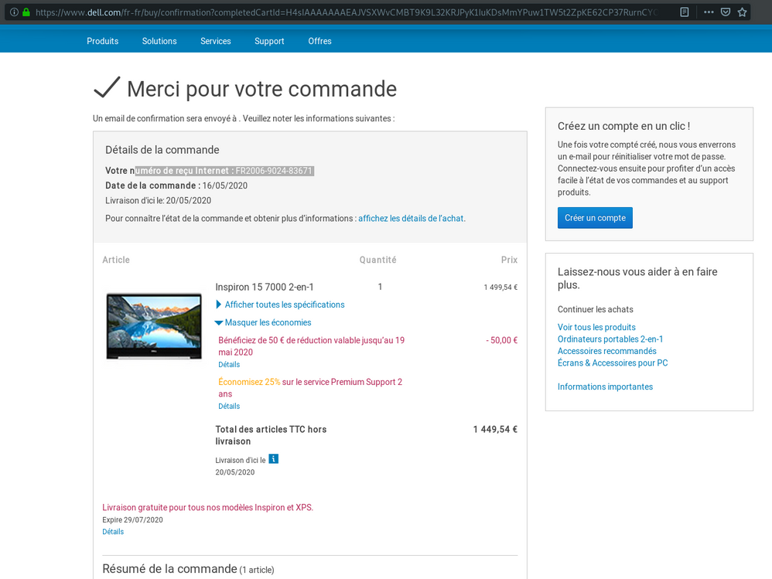Toggle reader view icon in the address bar

685,12
